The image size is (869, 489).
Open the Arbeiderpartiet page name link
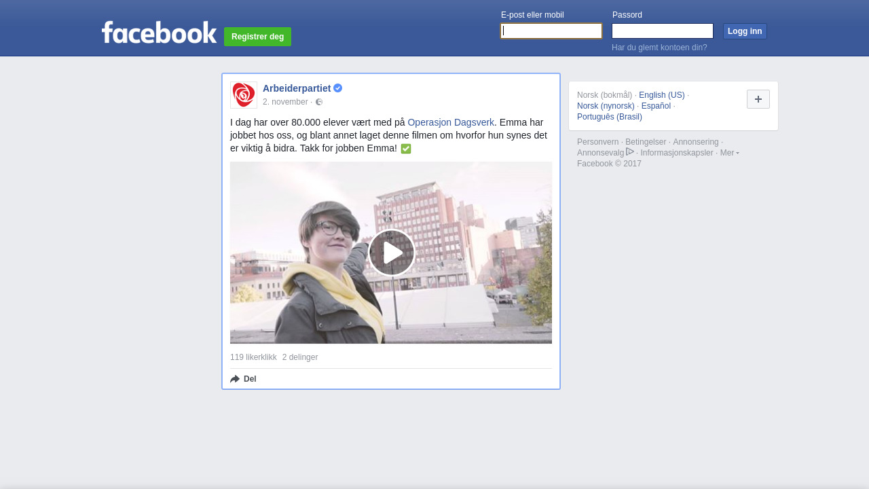point(297,88)
